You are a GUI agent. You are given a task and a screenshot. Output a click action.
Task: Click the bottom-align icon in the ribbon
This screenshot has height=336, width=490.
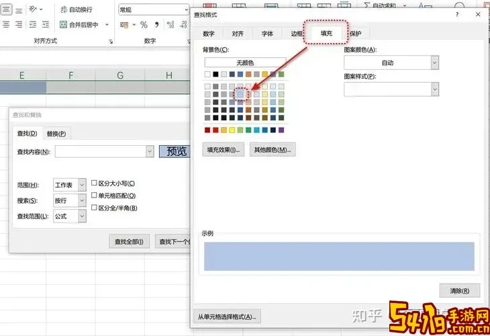pyautogui.click(x=19, y=10)
